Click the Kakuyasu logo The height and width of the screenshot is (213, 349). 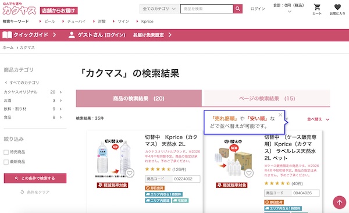(19, 9)
